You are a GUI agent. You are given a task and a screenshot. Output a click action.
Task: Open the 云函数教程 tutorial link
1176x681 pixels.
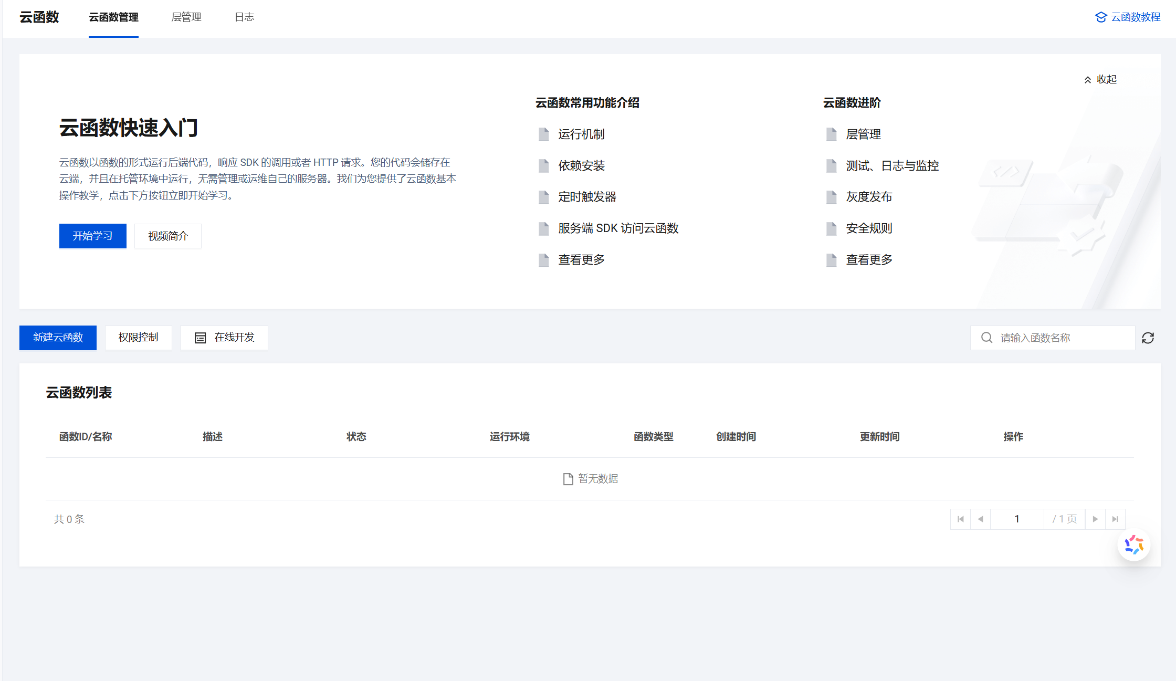coord(1128,17)
